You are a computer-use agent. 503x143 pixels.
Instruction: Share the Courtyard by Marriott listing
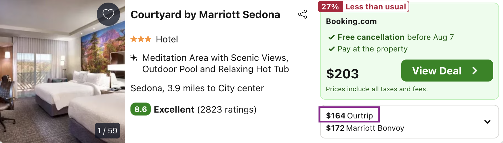pyautogui.click(x=302, y=15)
